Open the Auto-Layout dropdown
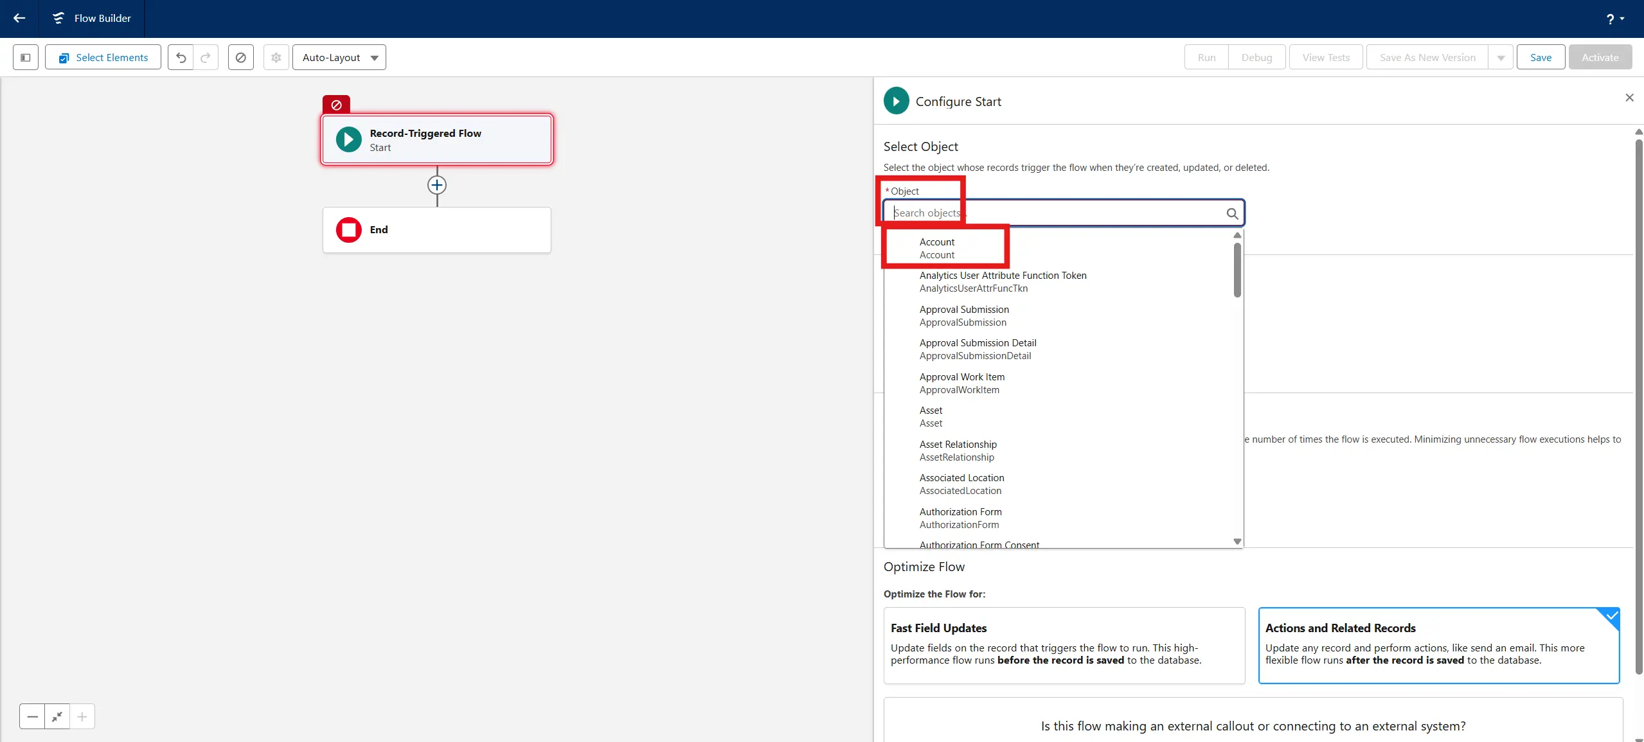The image size is (1644, 742). (x=339, y=57)
